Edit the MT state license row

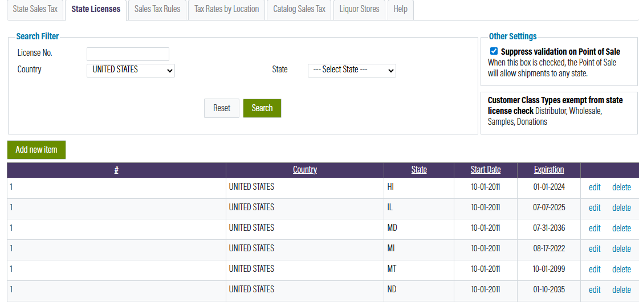click(x=595, y=270)
